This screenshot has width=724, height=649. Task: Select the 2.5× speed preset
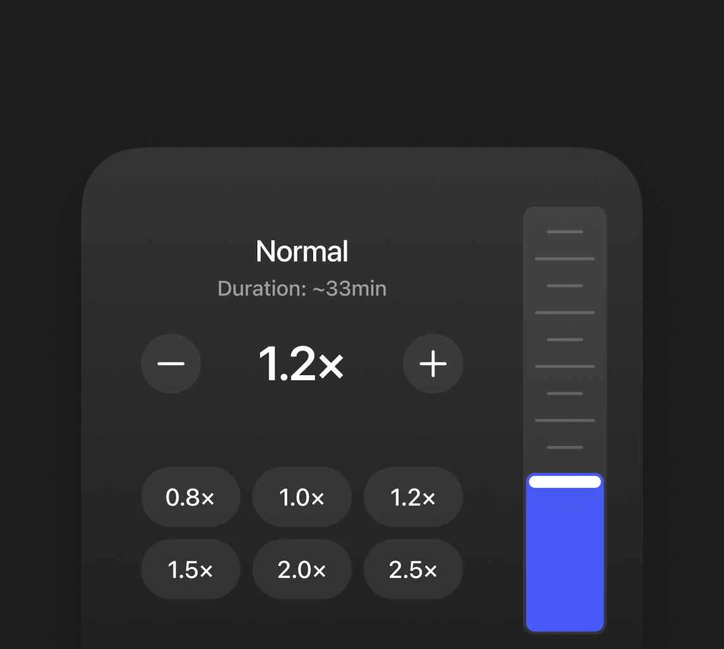click(413, 569)
